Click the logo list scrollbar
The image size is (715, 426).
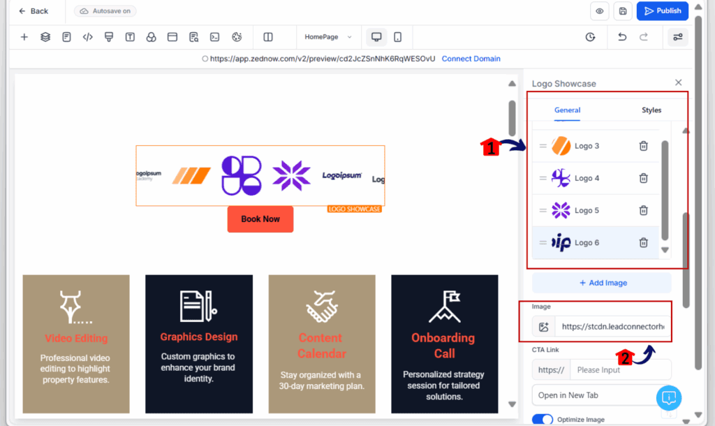[x=665, y=190]
